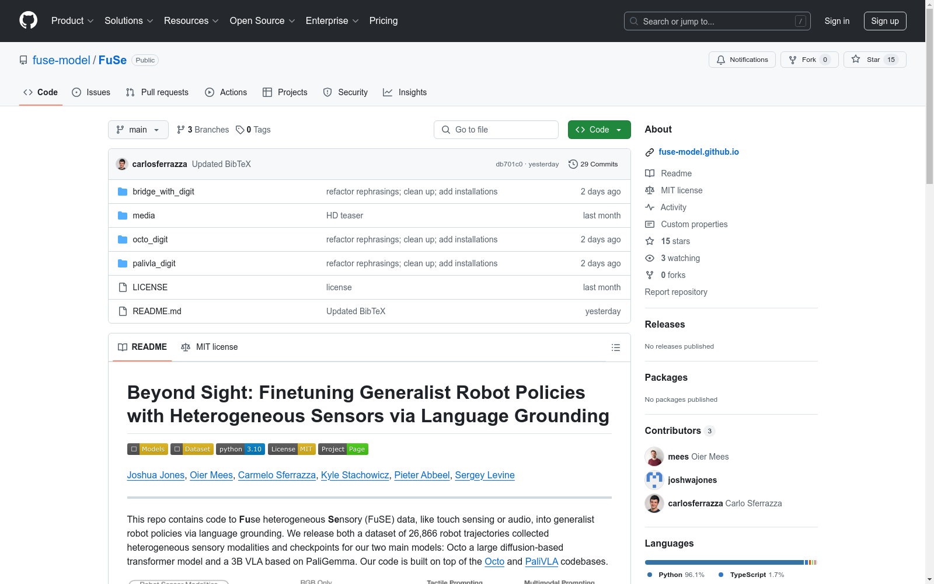Viewport: 934px width, 584px height.
Task: Open the Python 96.1% language link
Action: click(676, 575)
